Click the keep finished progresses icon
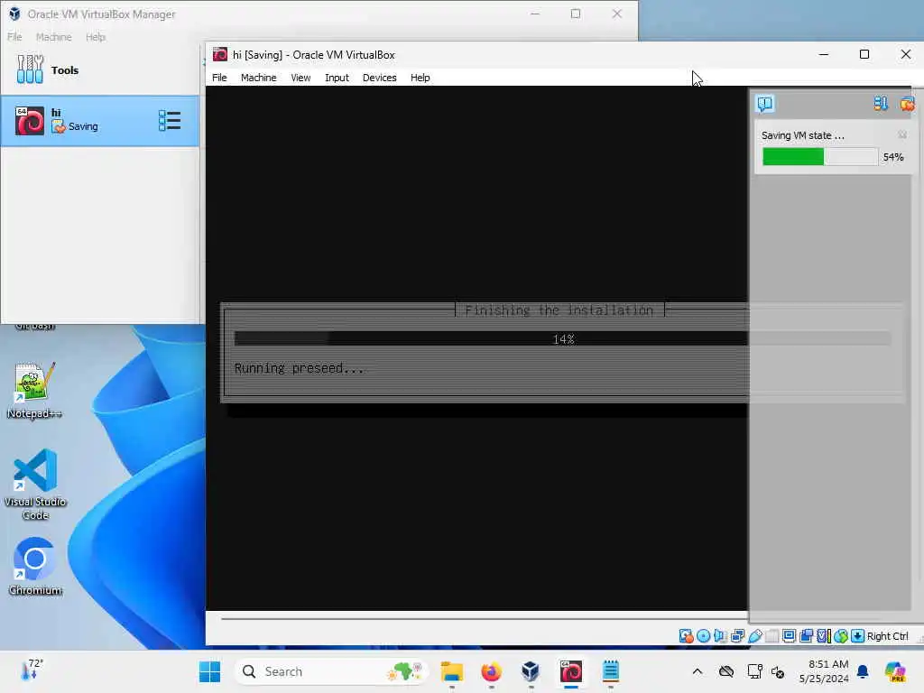The width and height of the screenshot is (924, 693). (881, 104)
